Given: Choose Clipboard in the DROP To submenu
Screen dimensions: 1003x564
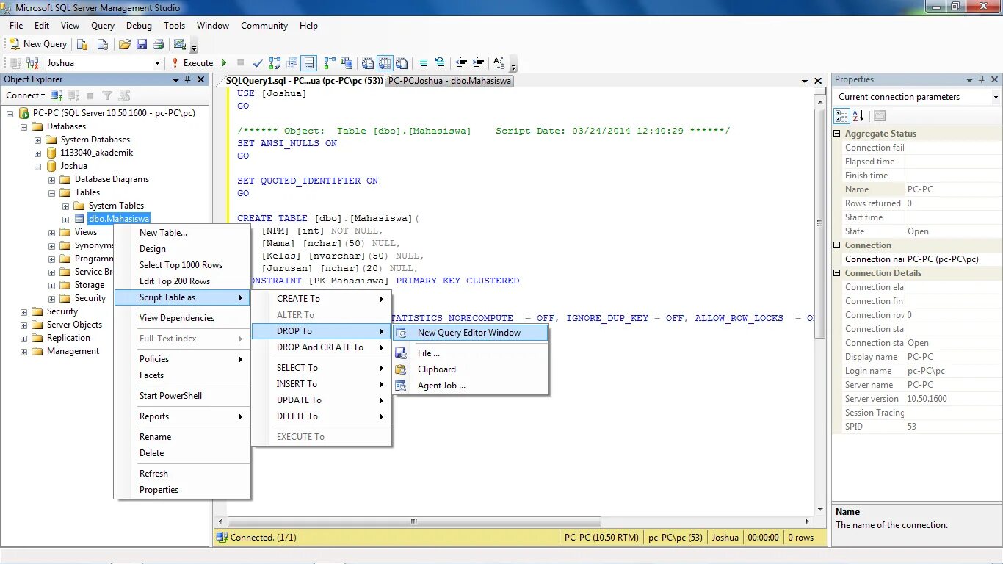Looking at the screenshot, I should click(470, 369).
